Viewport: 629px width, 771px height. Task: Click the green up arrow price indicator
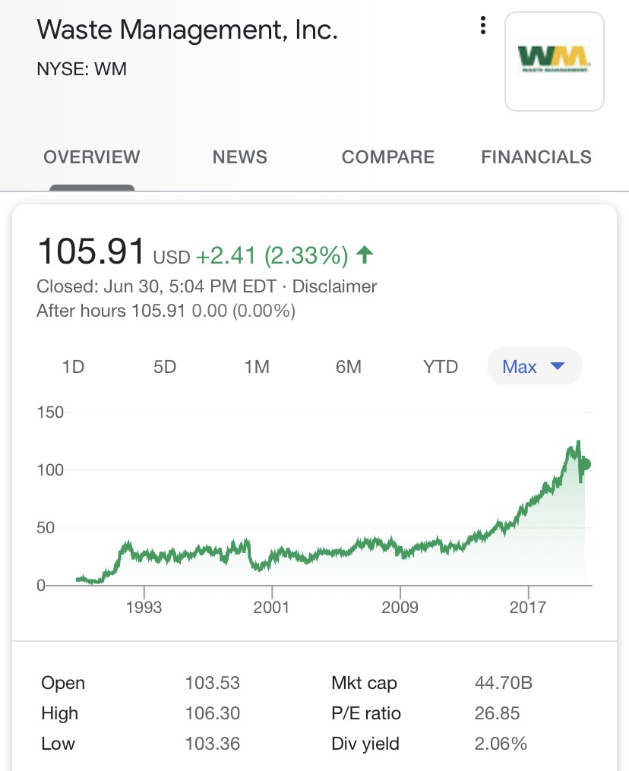coord(365,254)
